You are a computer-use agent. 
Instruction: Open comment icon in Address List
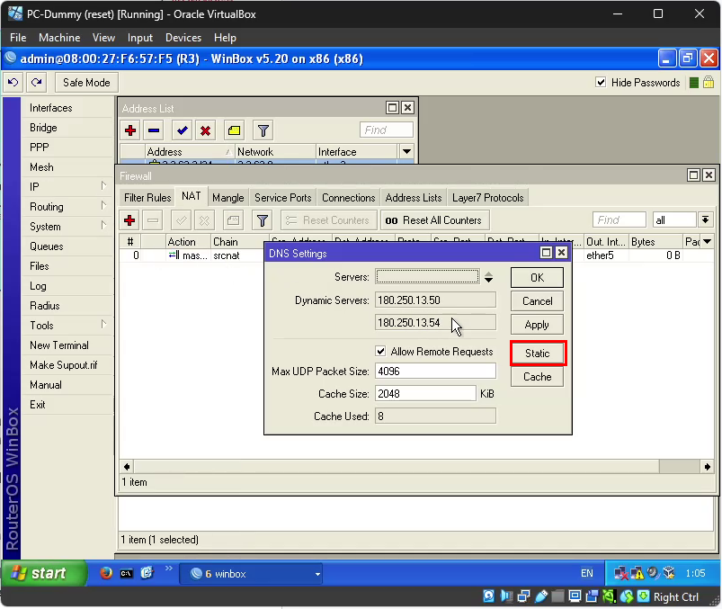[234, 130]
